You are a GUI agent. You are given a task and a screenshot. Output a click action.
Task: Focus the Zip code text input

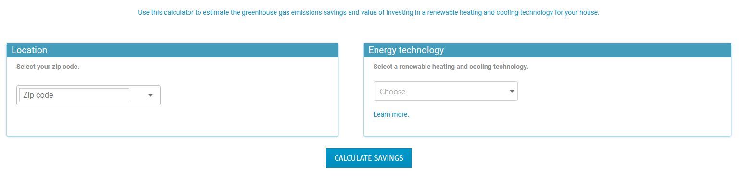pos(74,95)
